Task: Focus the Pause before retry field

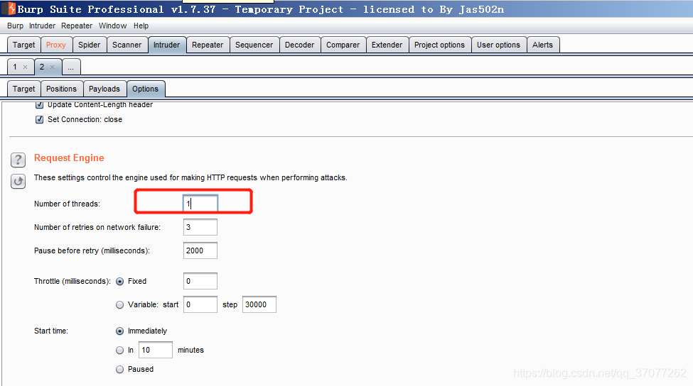Action: click(x=200, y=250)
